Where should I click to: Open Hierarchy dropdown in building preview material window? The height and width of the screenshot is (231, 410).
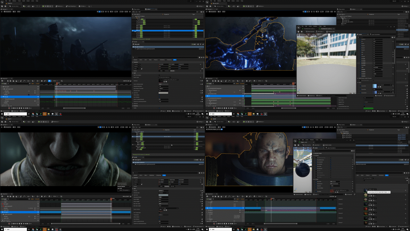320,31
